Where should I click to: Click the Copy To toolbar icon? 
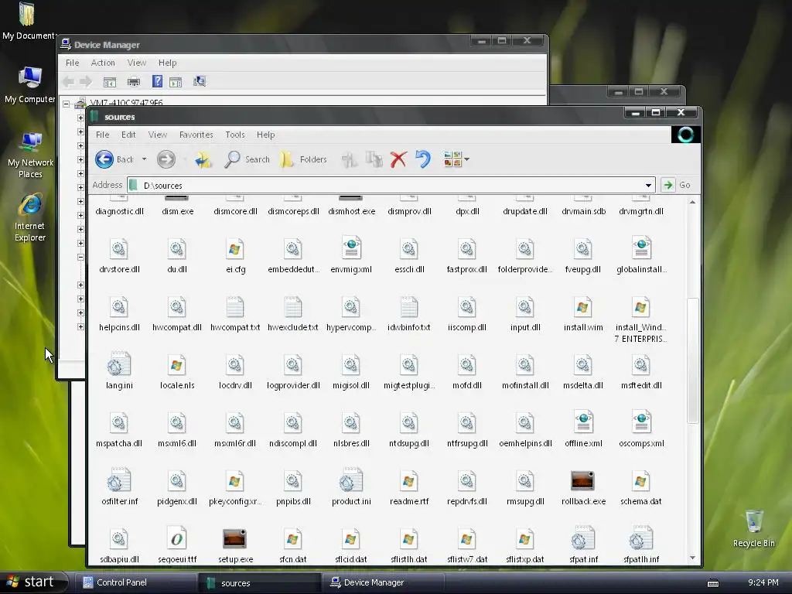tap(374, 159)
